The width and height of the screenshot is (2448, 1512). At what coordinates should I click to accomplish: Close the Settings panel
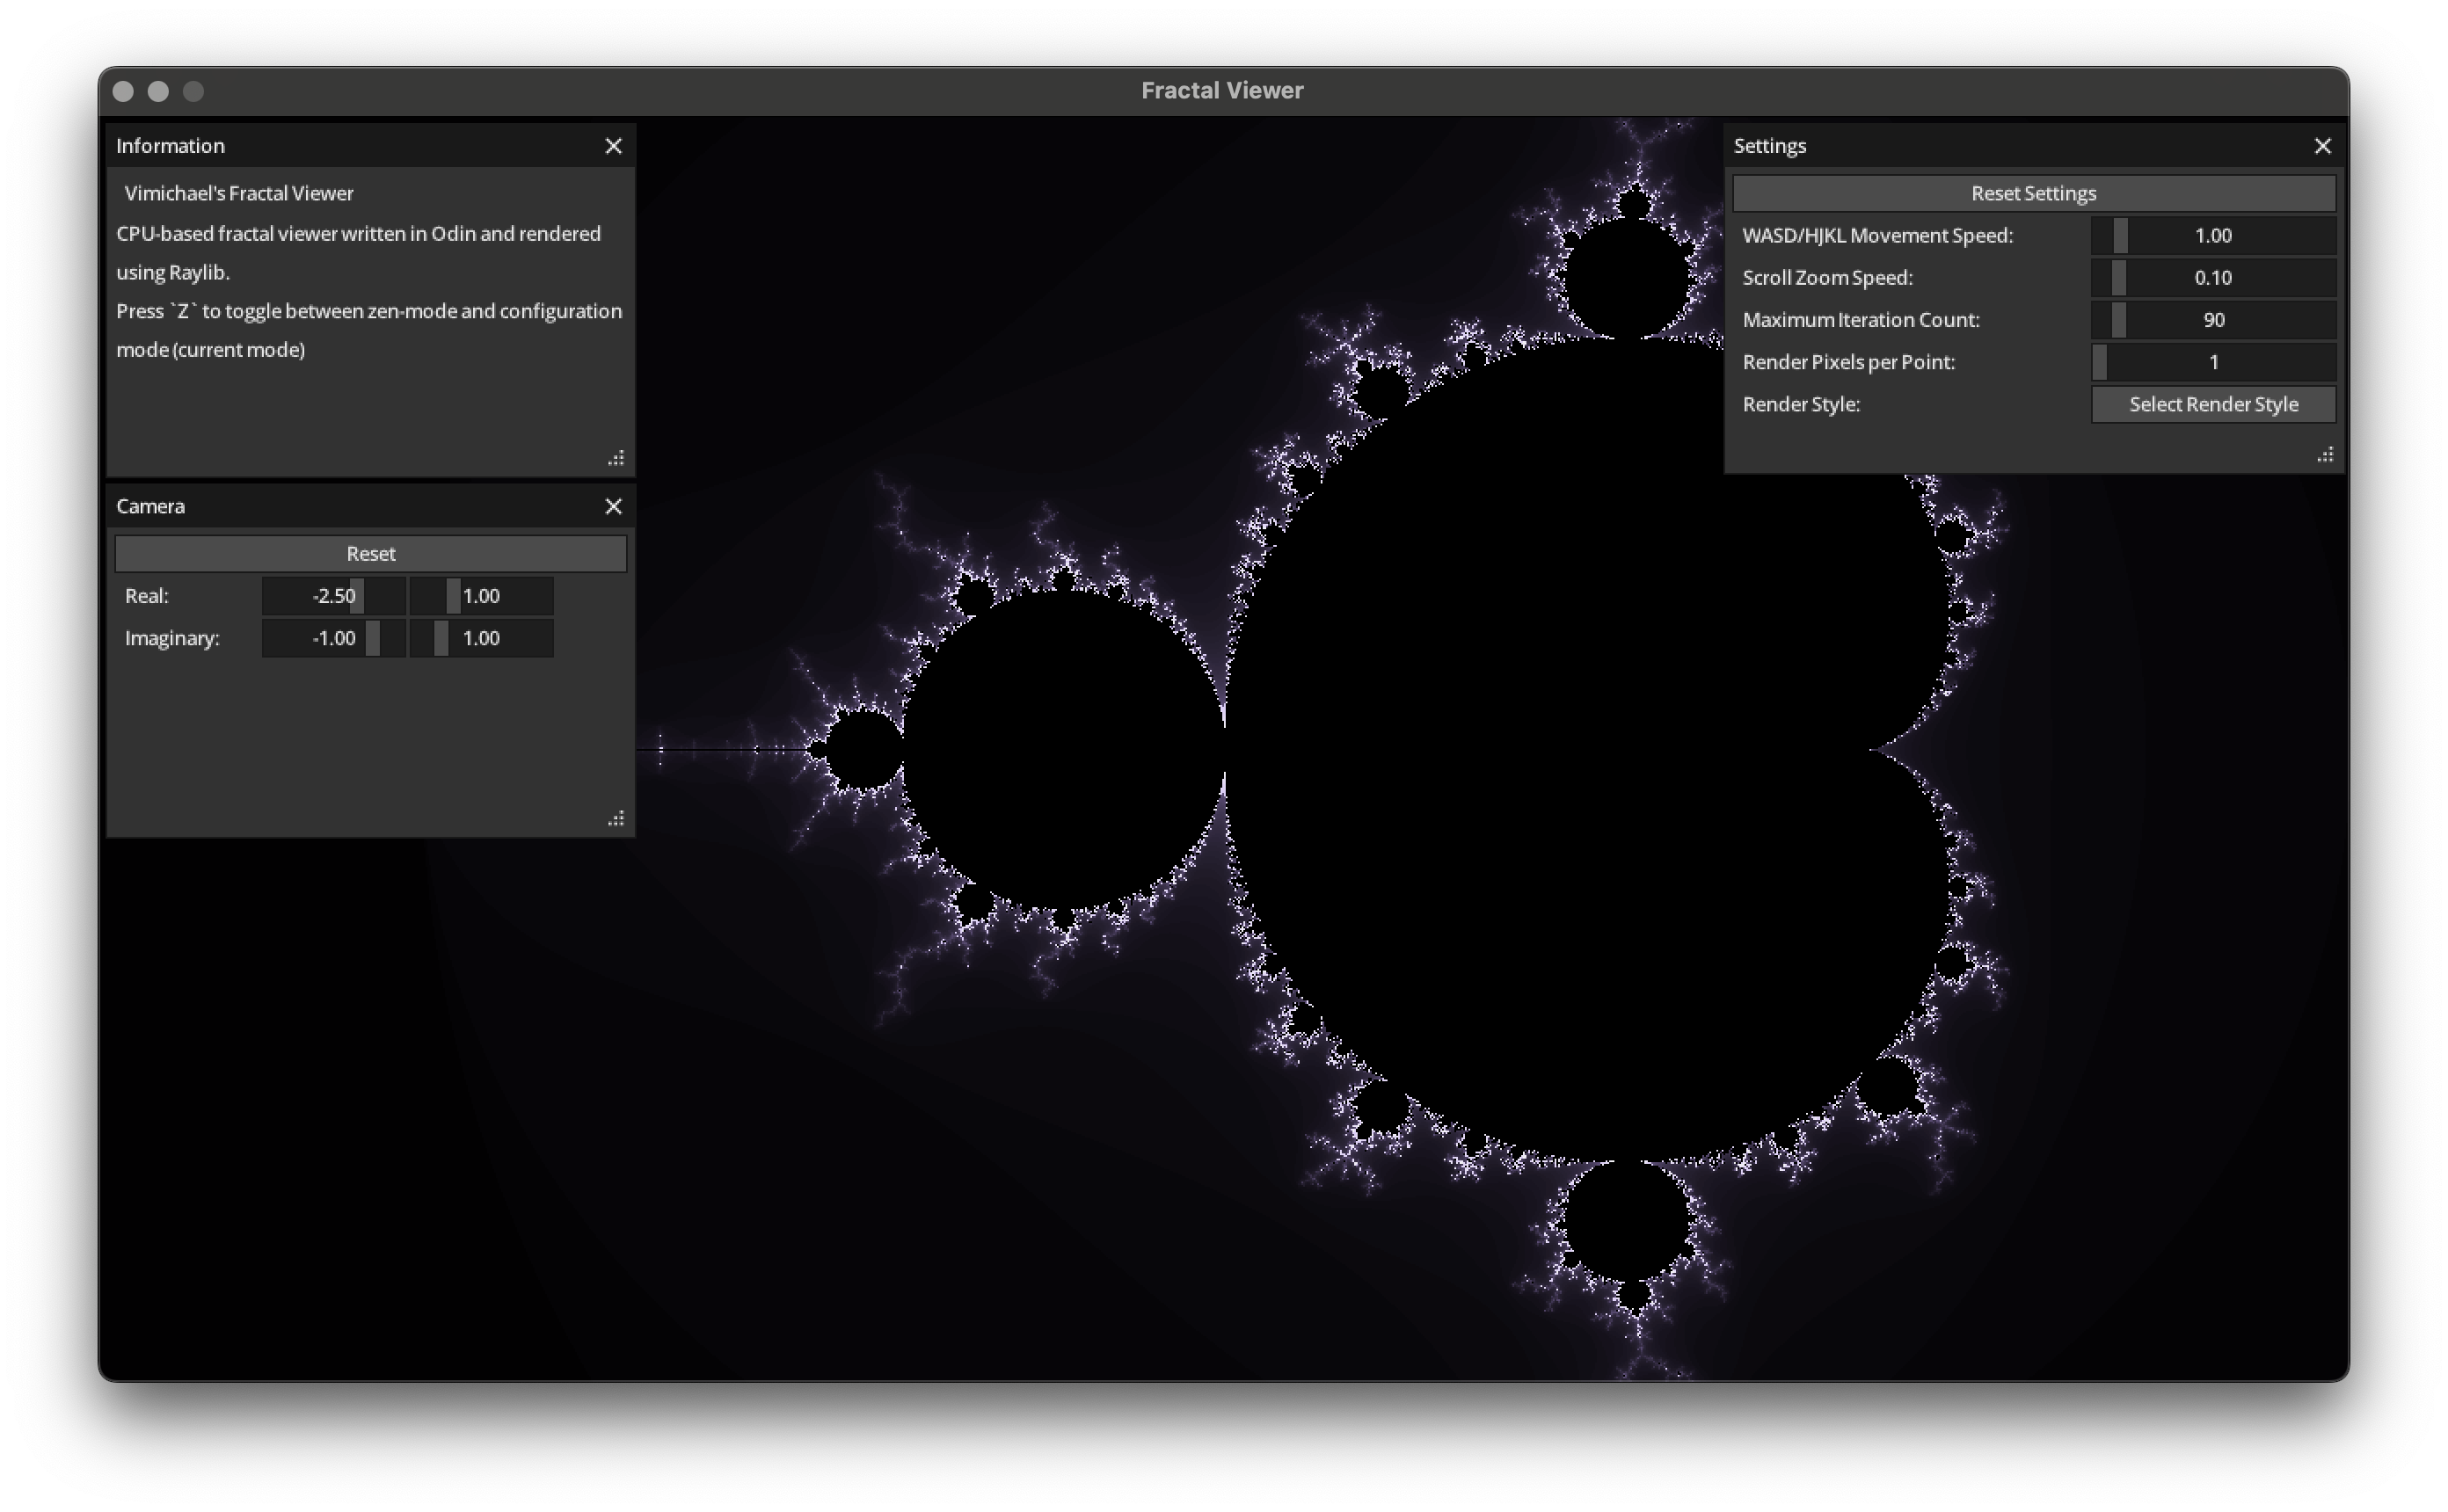tap(2322, 146)
